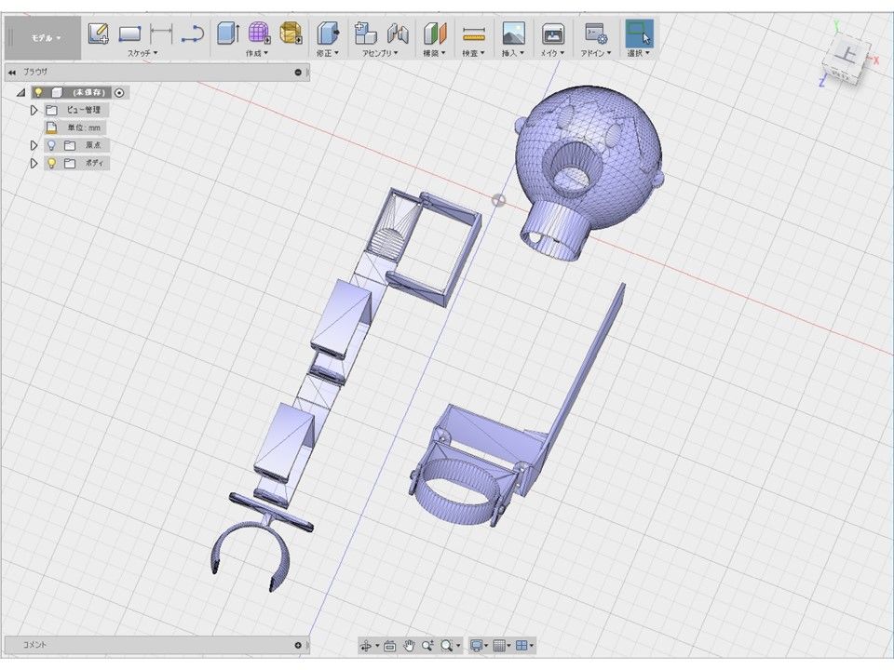Open the 検査 dropdown menu
Screen dimensions: 894x670
point(473,53)
